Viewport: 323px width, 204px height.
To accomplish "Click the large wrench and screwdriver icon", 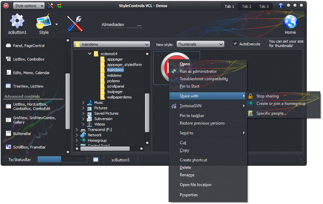I will pos(75,24).
